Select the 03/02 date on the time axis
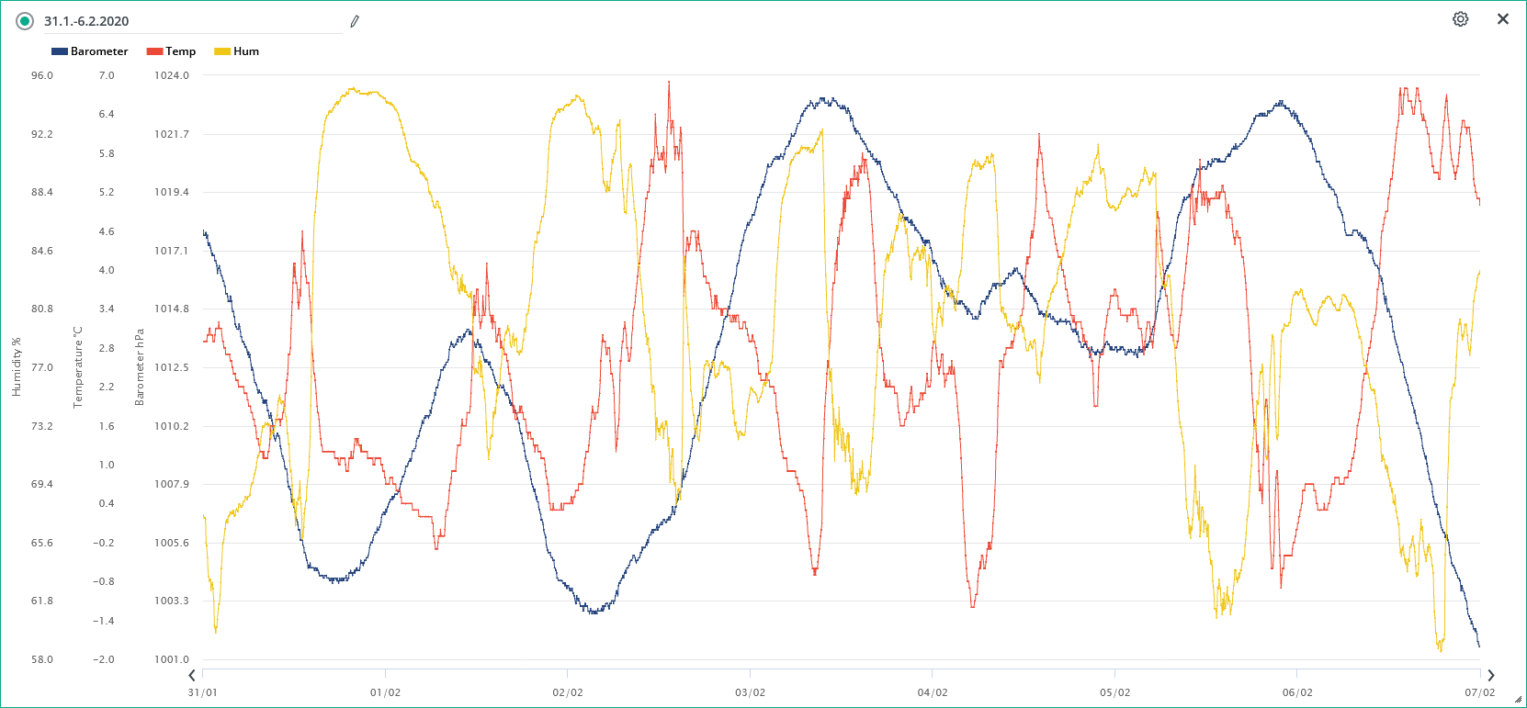 point(750,692)
